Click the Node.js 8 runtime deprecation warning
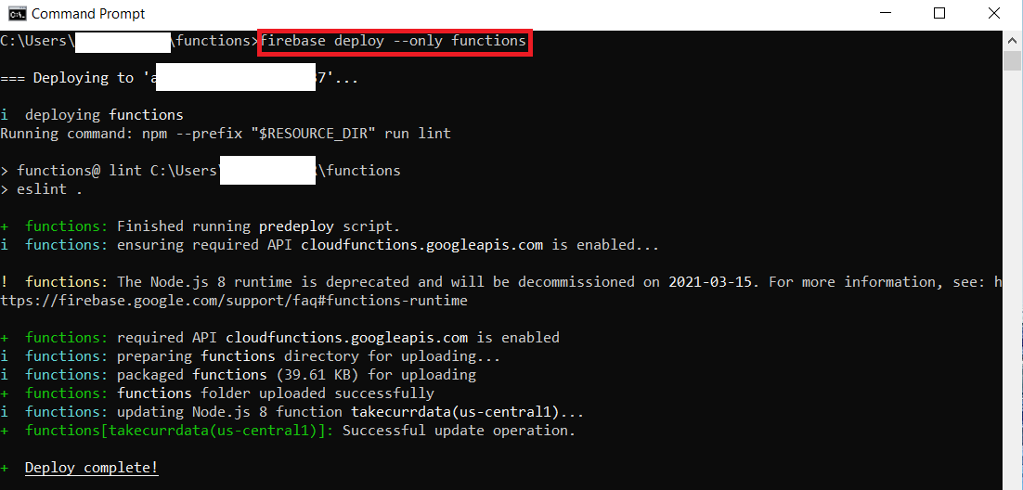Viewport: 1023px width, 490px height. click(501, 291)
